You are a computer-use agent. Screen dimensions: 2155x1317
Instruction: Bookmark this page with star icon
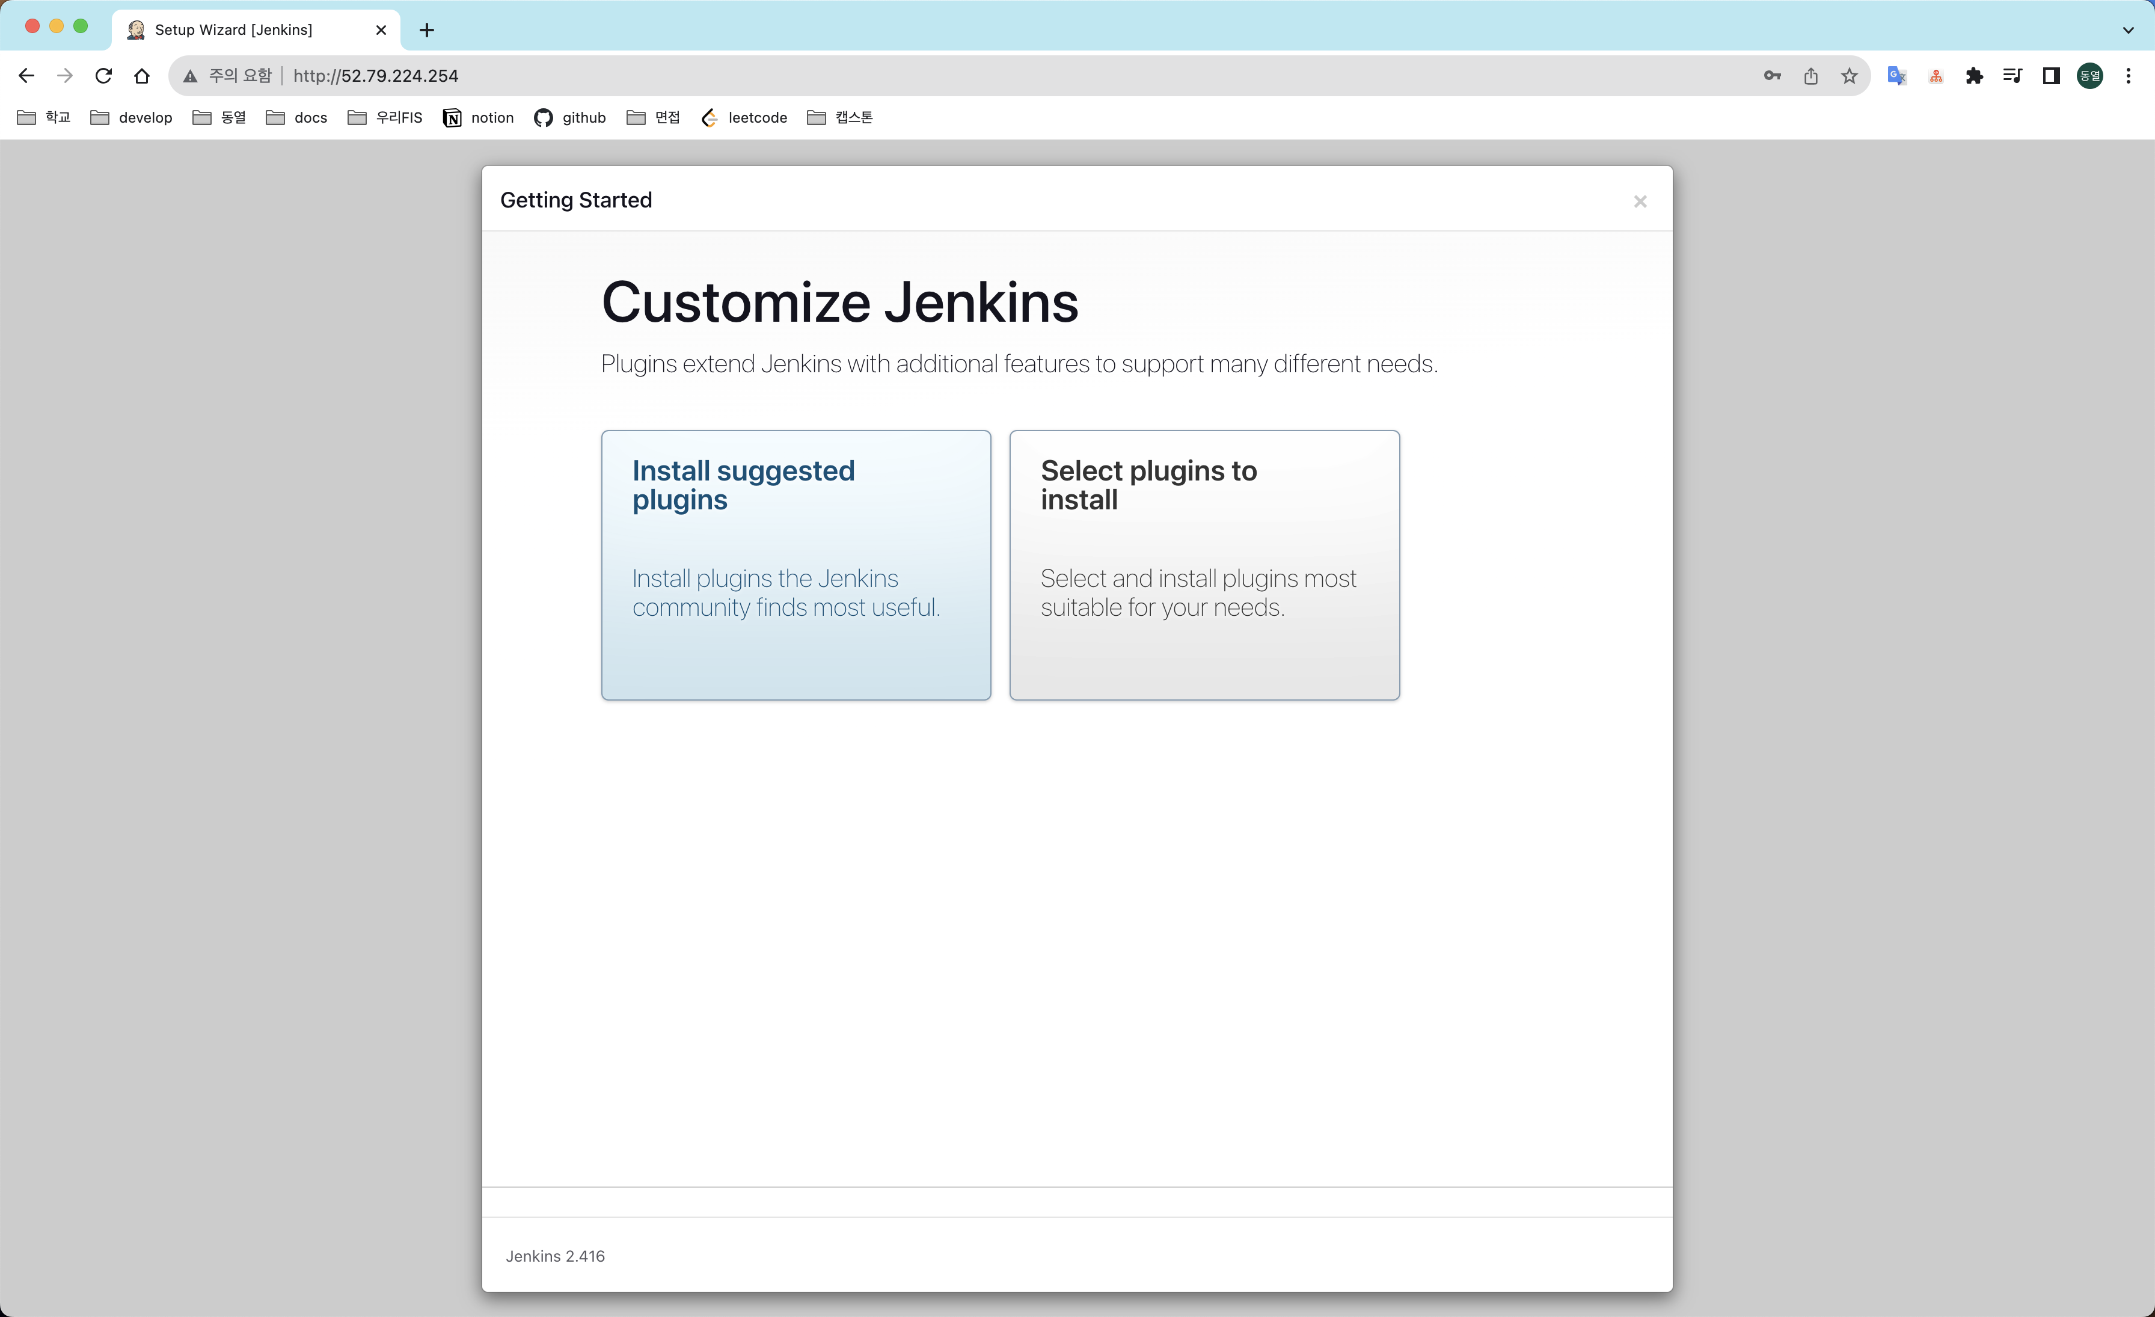tap(1849, 76)
